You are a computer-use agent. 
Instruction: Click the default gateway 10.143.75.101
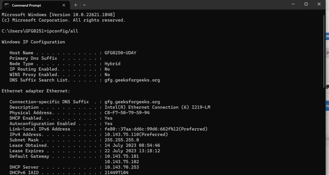[122, 156]
